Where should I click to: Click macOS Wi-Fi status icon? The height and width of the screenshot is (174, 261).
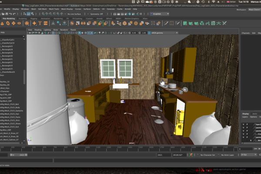(x=214, y=2)
